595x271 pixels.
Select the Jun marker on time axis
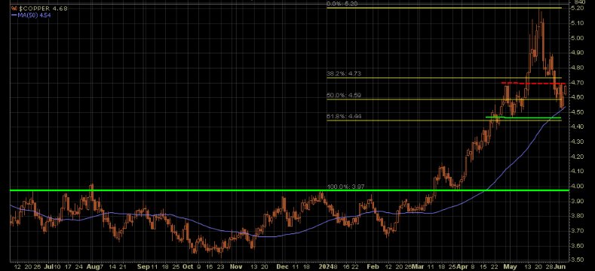(x=562, y=266)
